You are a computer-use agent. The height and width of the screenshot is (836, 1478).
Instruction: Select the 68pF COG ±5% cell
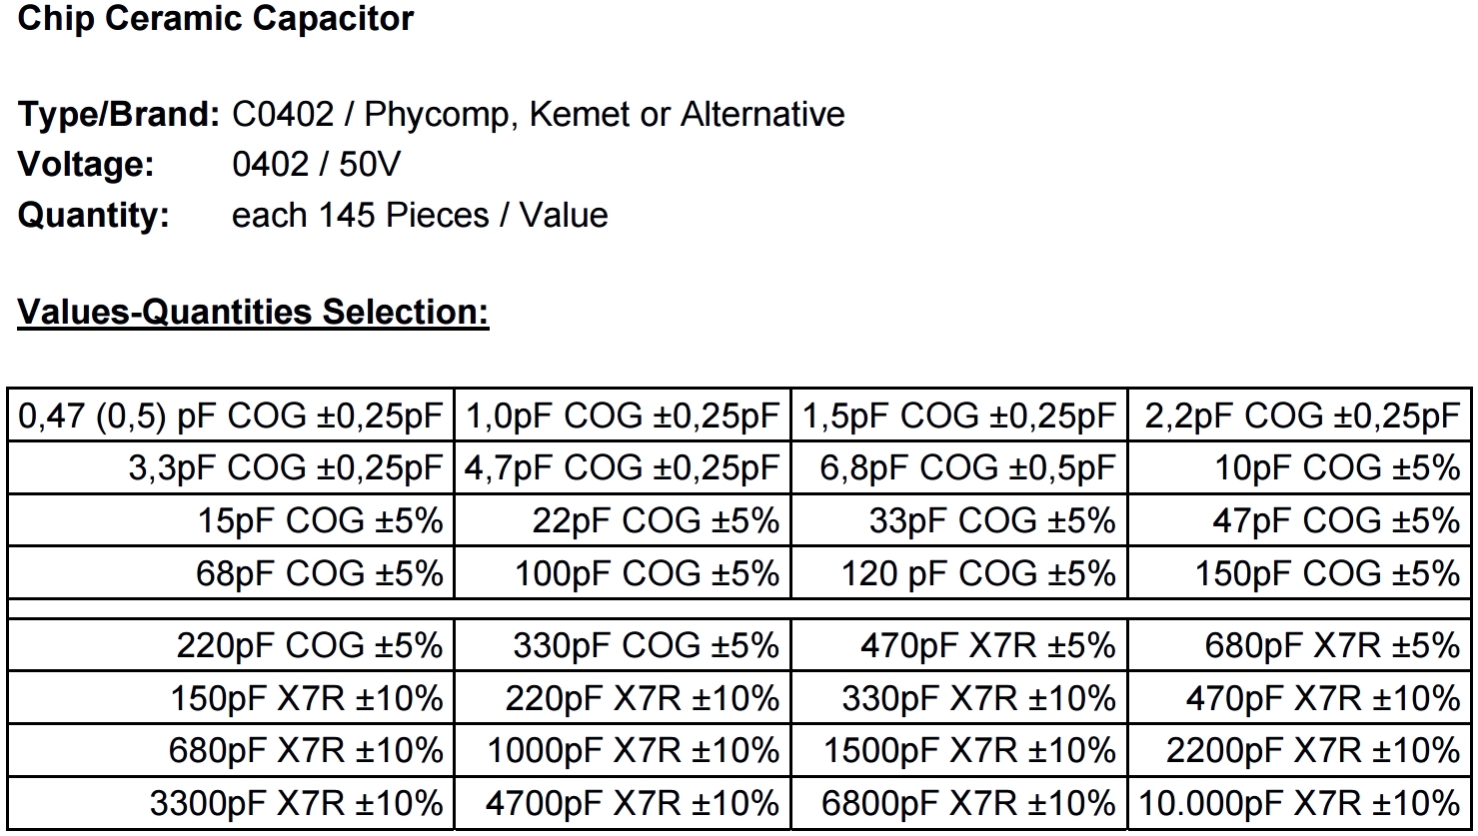(x=320, y=574)
